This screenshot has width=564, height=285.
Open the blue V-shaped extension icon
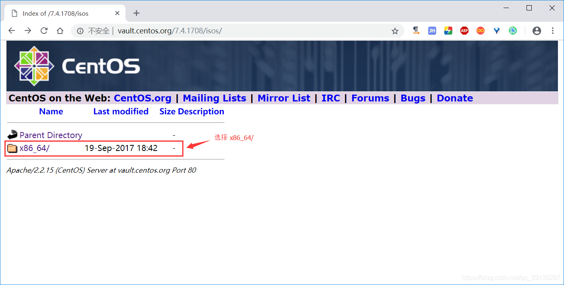click(496, 31)
